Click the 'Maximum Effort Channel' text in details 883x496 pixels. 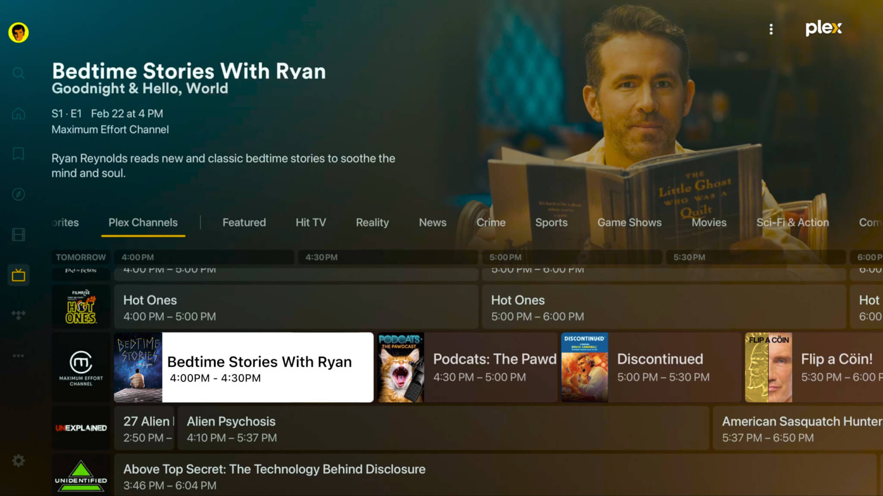pyautogui.click(x=110, y=130)
